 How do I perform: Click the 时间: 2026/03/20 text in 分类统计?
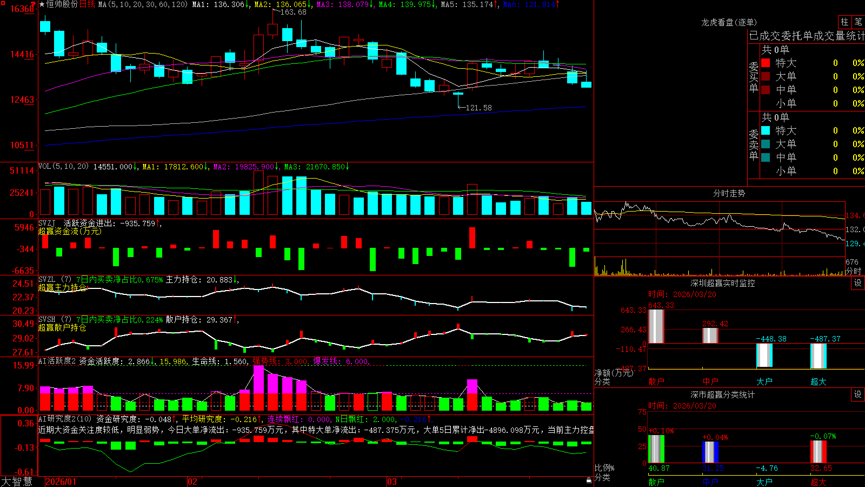pyautogui.click(x=682, y=405)
